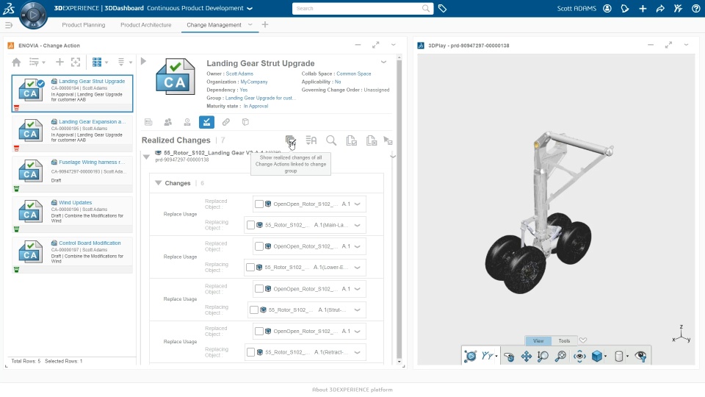Viewport: 705px width, 397px height.
Task: Check first OpenOpen_Rotor_S102 replaced object box
Action: [259, 204]
